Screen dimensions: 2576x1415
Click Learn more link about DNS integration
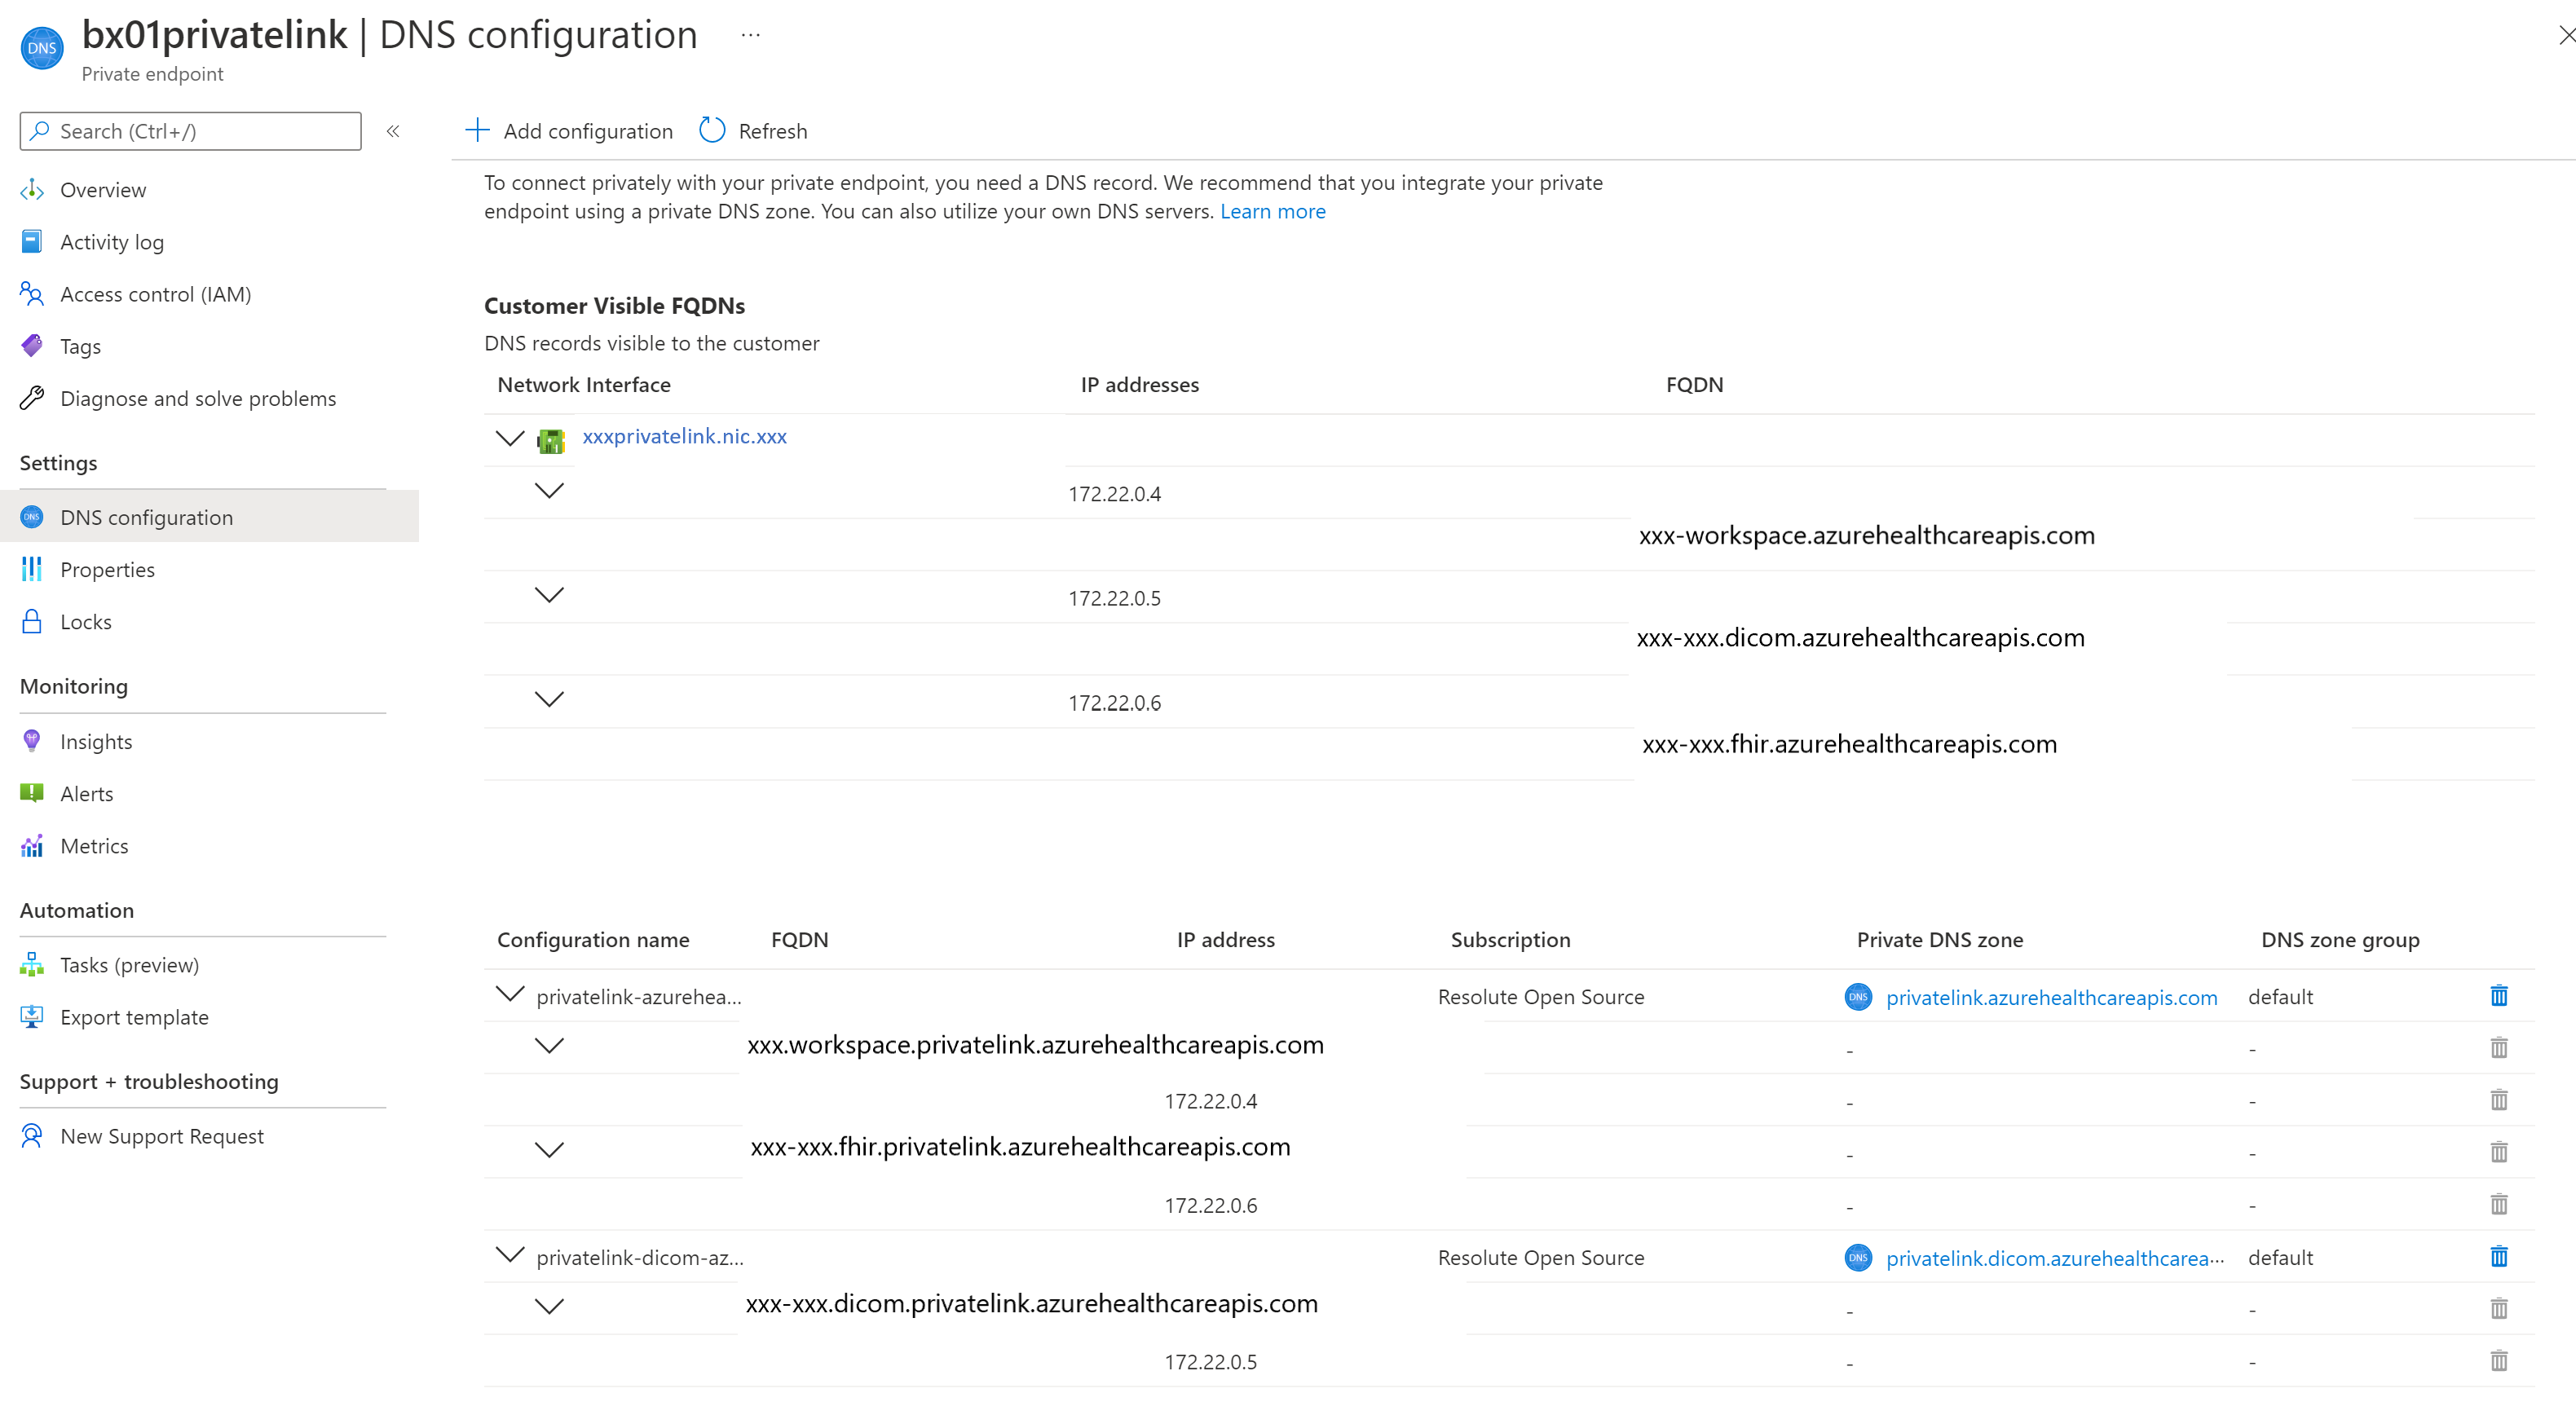point(1276,209)
